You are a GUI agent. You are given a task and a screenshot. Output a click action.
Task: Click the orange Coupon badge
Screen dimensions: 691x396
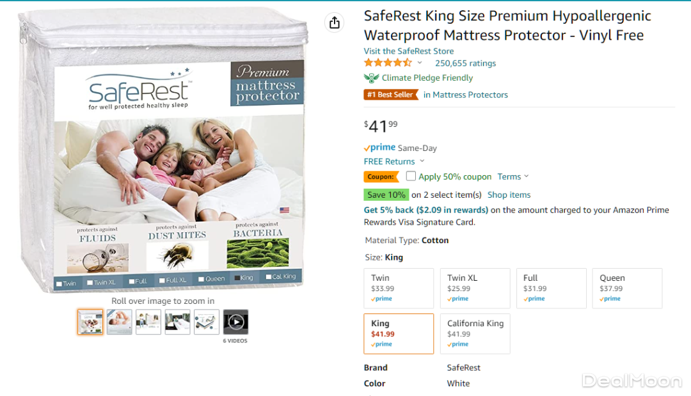click(x=380, y=177)
